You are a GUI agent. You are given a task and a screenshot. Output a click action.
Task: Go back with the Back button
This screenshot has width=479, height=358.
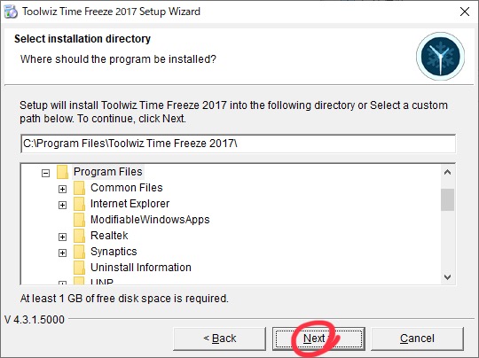click(219, 339)
